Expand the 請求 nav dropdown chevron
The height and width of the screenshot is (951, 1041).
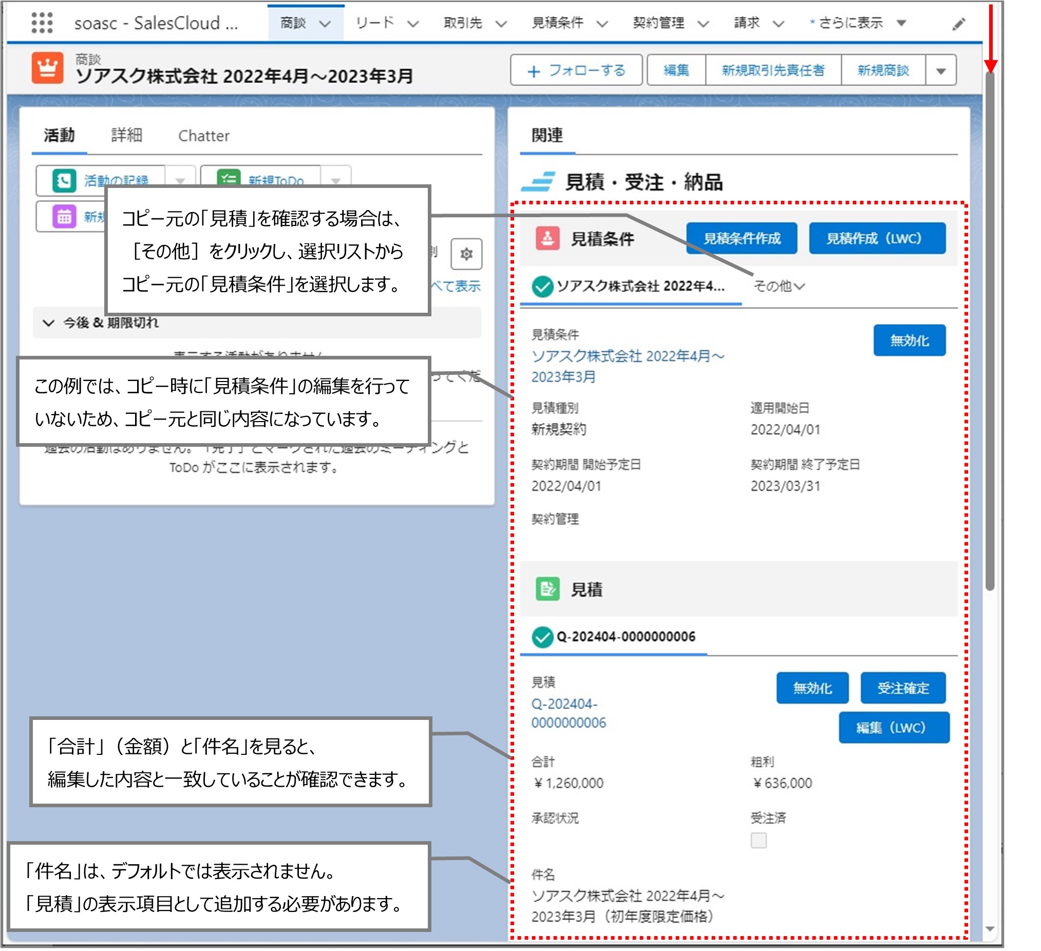(779, 24)
